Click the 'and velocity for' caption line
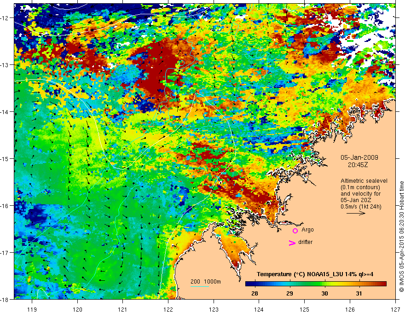Screen dimensions: 405x313 click(360, 194)
